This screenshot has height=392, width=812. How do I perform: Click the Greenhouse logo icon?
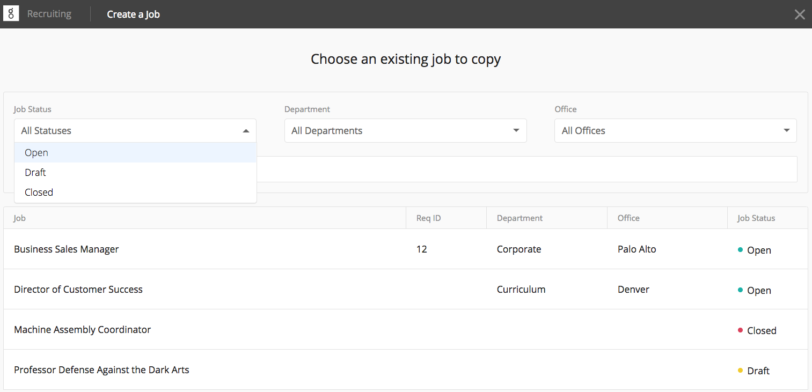[x=11, y=14]
